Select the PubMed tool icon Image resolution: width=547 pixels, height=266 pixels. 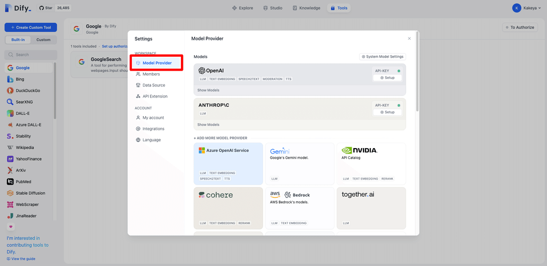10,181
